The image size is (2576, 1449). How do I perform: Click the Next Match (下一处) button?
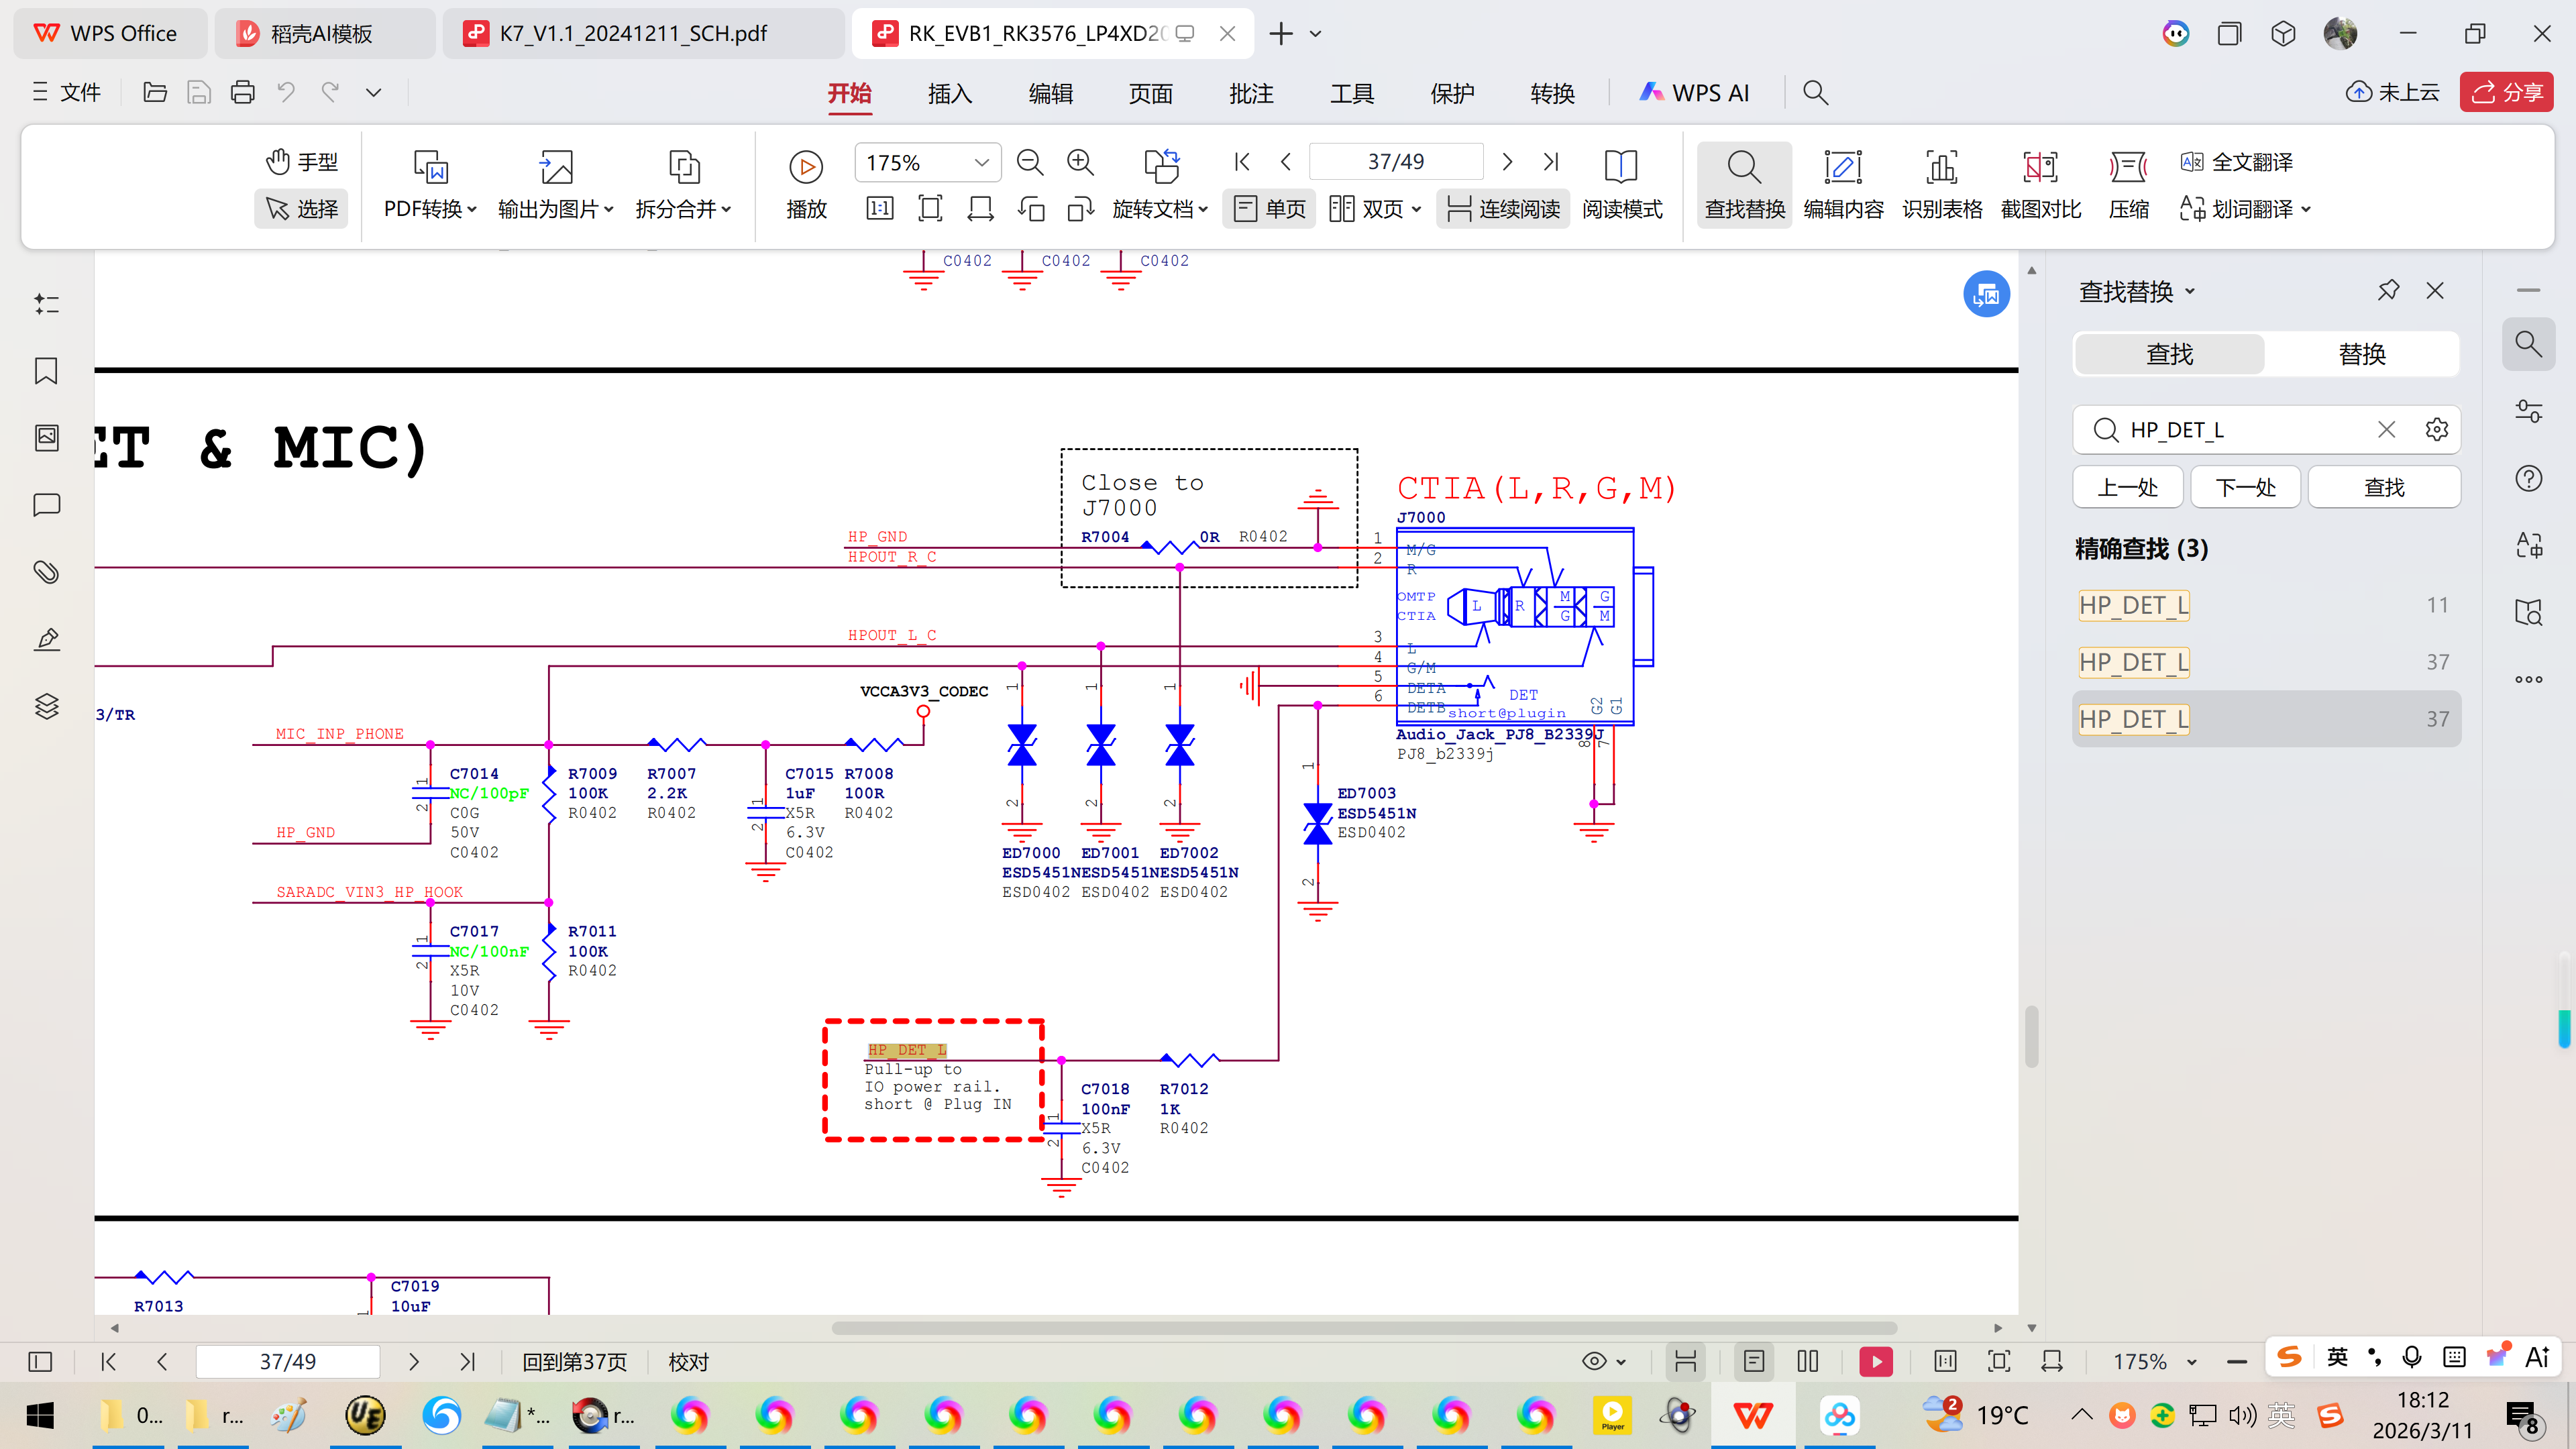point(2245,487)
